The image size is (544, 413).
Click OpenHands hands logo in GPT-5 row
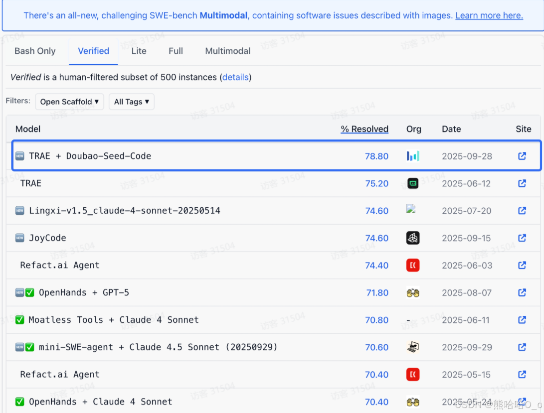coord(413,293)
